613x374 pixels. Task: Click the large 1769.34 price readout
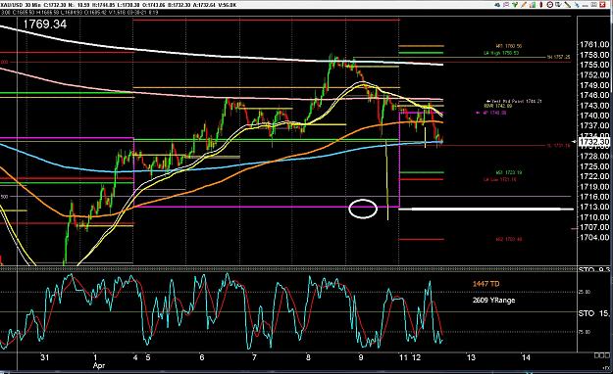coord(45,24)
